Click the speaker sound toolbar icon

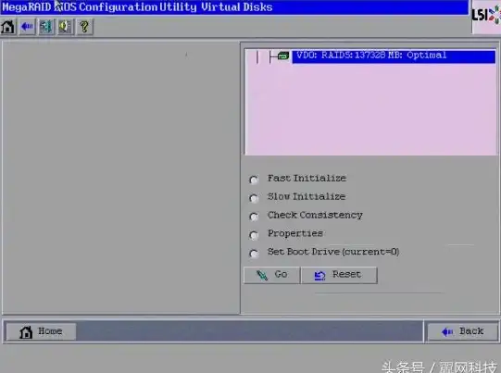(66, 27)
